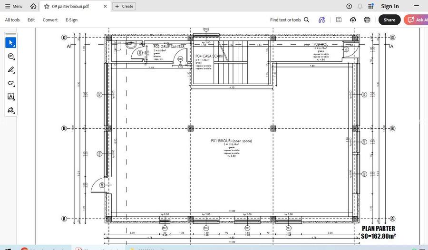Open the All tools panel
Screen dimensions: 428x250
click(x=12, y=20)
